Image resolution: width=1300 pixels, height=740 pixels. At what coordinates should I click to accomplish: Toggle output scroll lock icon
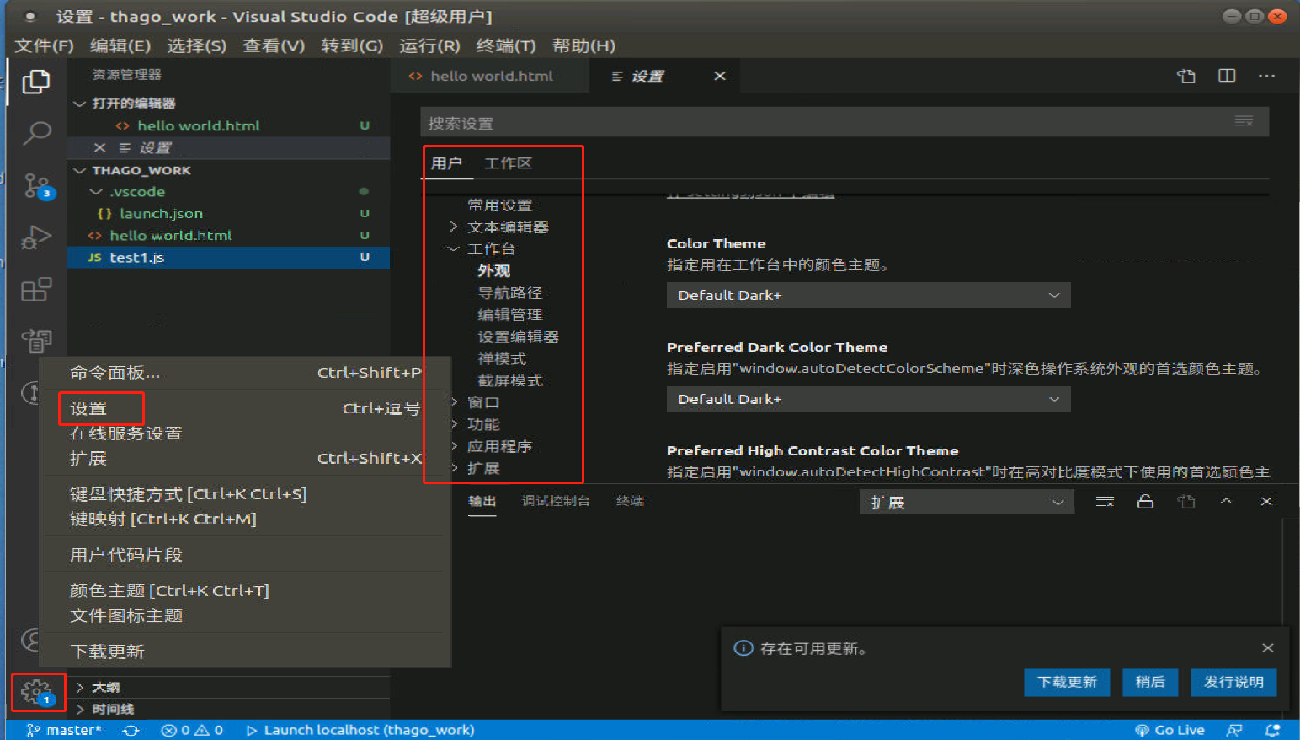[1145, 502]
